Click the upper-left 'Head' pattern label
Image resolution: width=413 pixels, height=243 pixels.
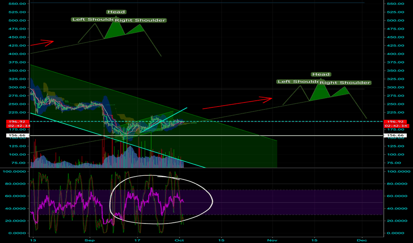click(x=116, y=12)
